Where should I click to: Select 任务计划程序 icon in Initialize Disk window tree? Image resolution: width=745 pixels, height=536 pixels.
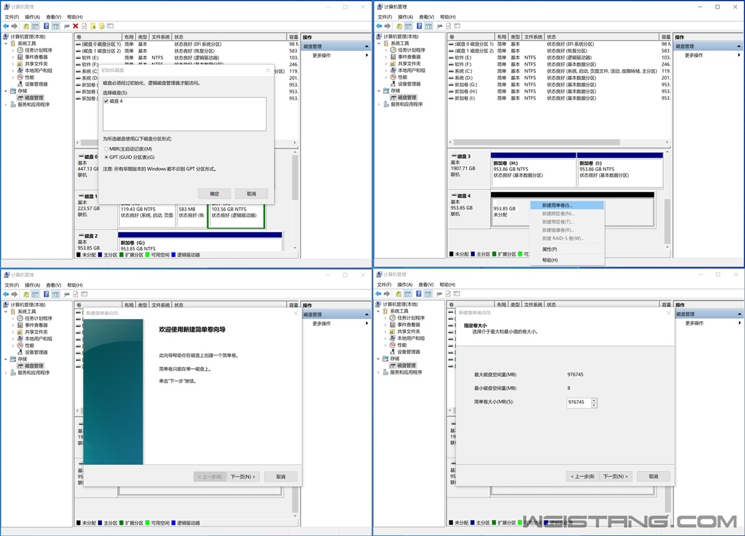click(x=20, y=50)
